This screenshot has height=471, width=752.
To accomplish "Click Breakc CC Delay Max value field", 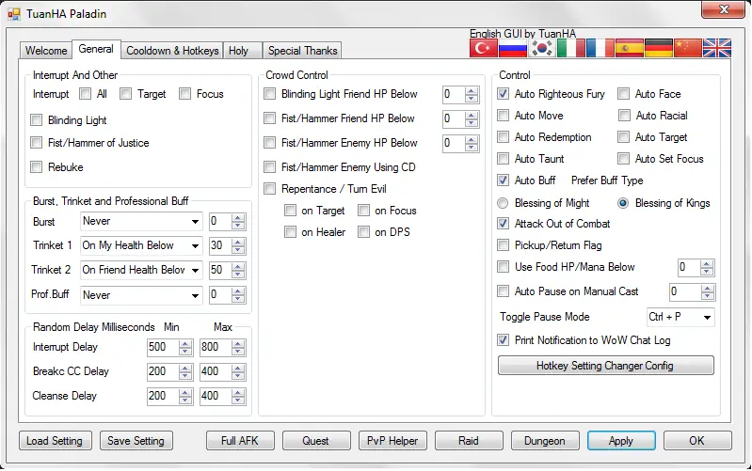I will click(x=215, y=371).
